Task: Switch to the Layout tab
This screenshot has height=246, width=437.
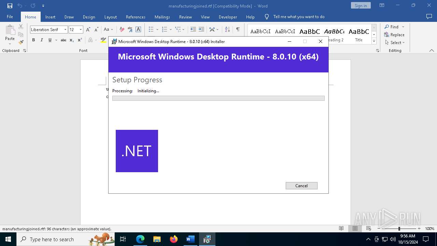Action: pyautogui.click(x=110, y=17)
